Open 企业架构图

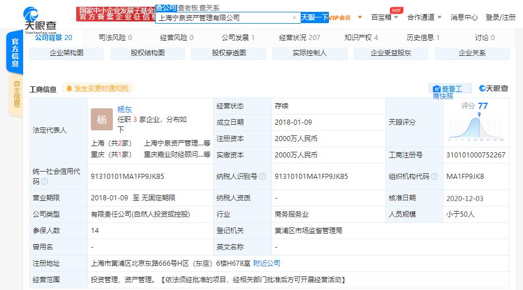67,53
